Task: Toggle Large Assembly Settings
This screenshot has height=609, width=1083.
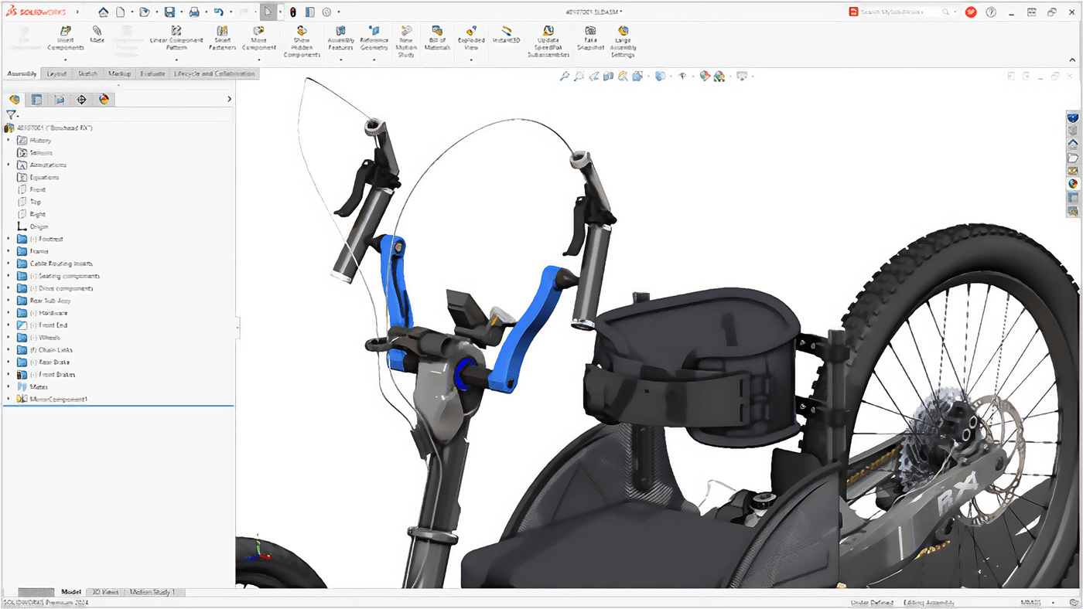Action: [x=623, y=38]
